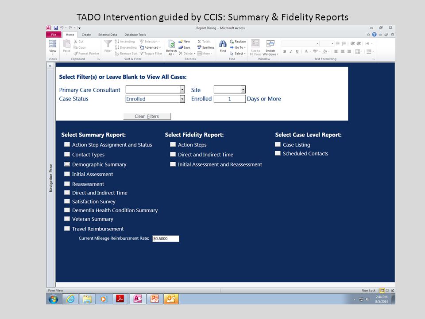Check the Satisfaction Survey report

[67, 201]
